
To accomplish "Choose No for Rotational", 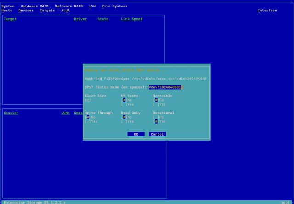I will click(156, 117).
